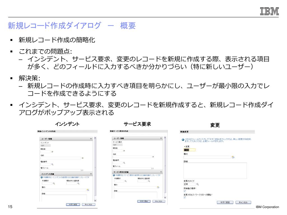The image size is (287, 215).
Task: Click the bold サービス要求 caption above second dialog
Action: coord(137,124)
